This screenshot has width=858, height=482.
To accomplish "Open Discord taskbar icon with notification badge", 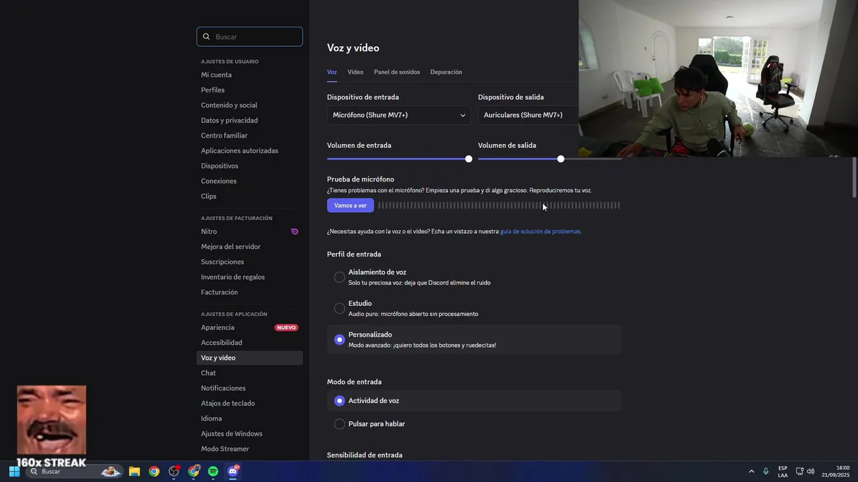I will point(233,471).
